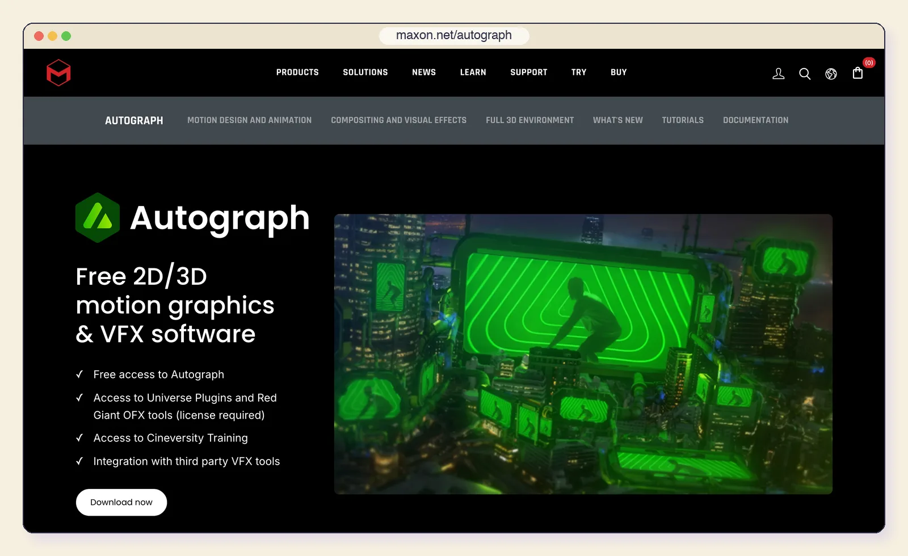Open the user account icon

tap(779, 74)
